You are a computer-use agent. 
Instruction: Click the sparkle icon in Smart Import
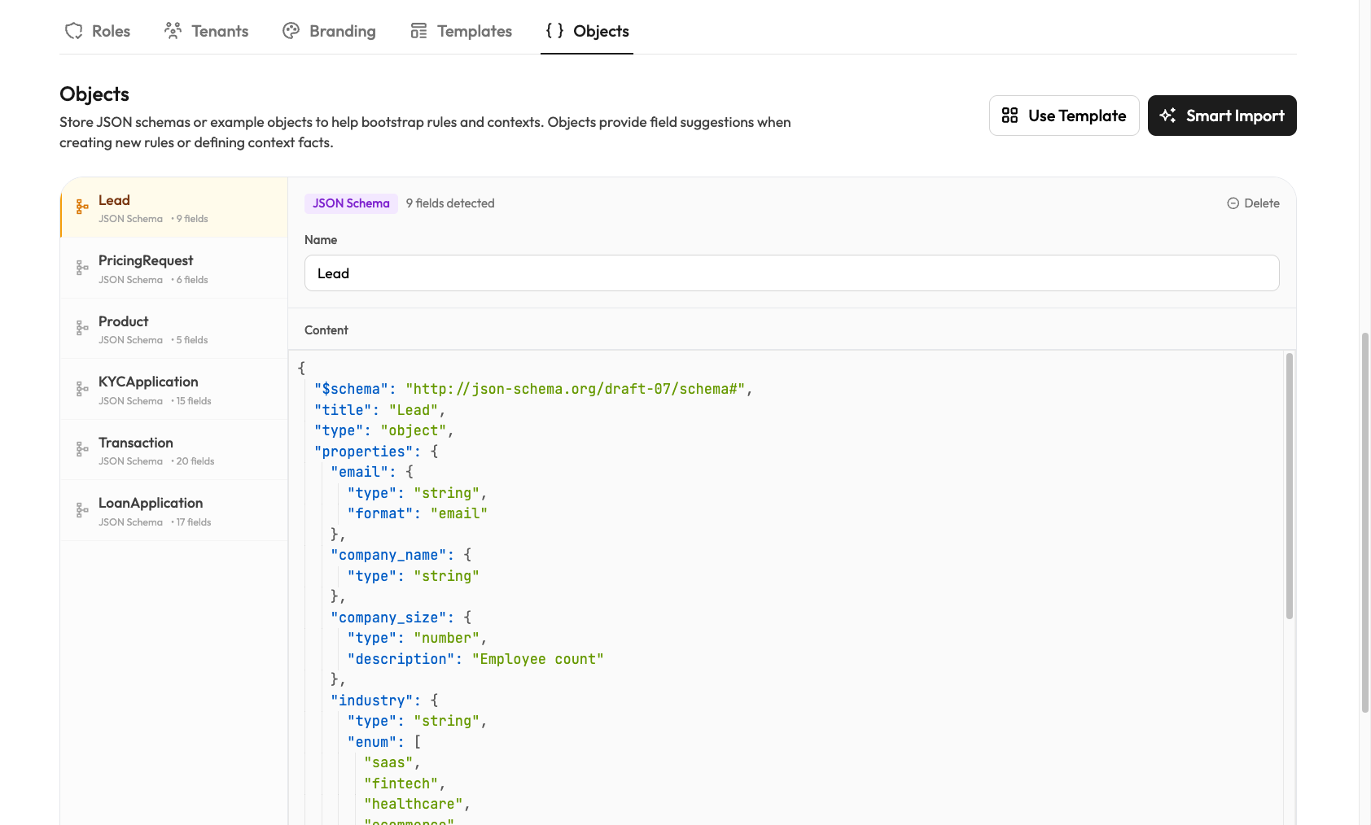1168,116
